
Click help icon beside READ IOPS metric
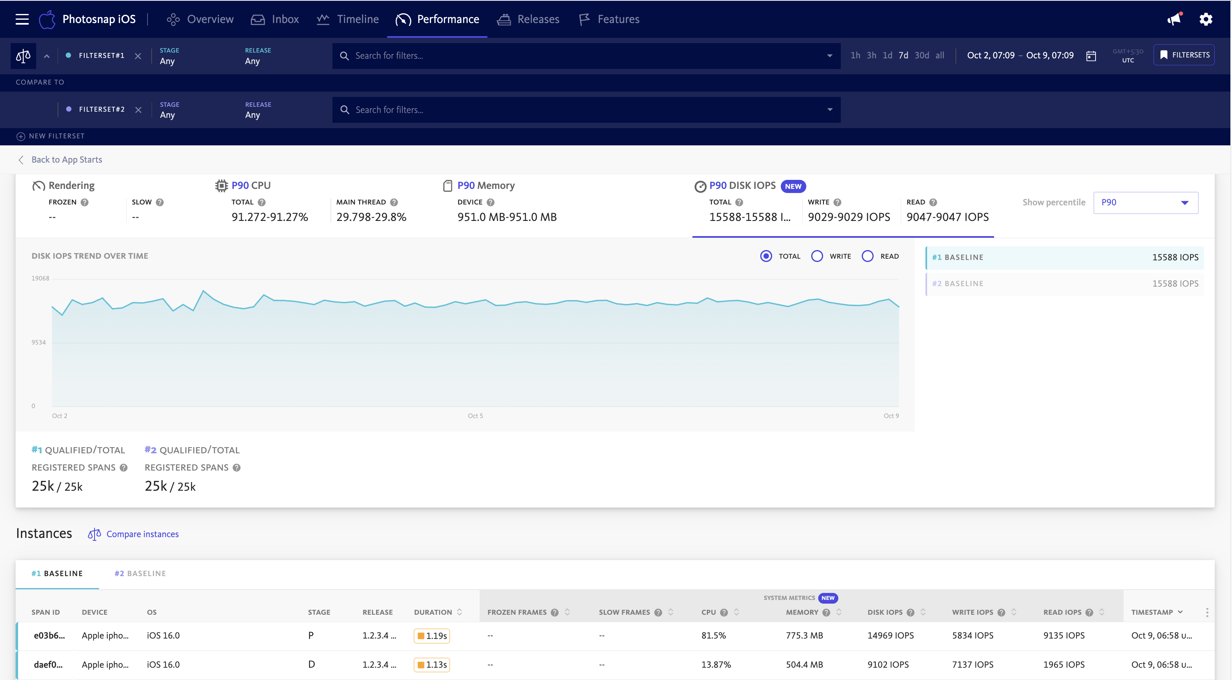pyautogui.click(x=933, y=202)
